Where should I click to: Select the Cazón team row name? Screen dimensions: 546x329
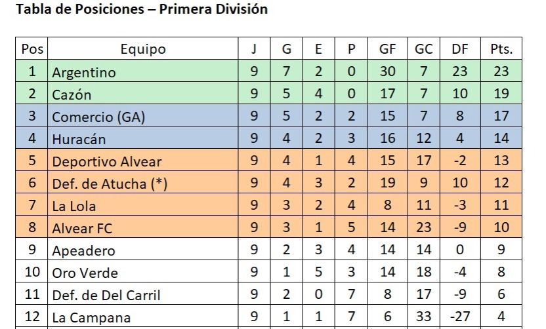click(x=143, y=94)
